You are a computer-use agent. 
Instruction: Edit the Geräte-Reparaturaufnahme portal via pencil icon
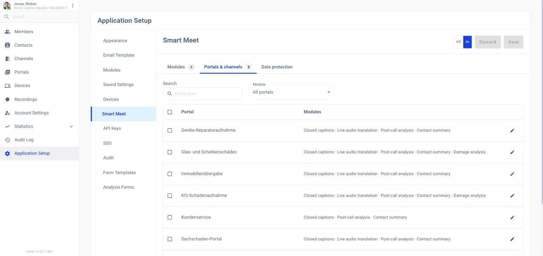tap(512, 131)
